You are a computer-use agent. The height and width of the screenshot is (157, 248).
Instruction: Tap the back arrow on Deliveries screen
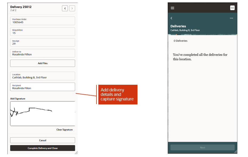click(x=171, y=18)
